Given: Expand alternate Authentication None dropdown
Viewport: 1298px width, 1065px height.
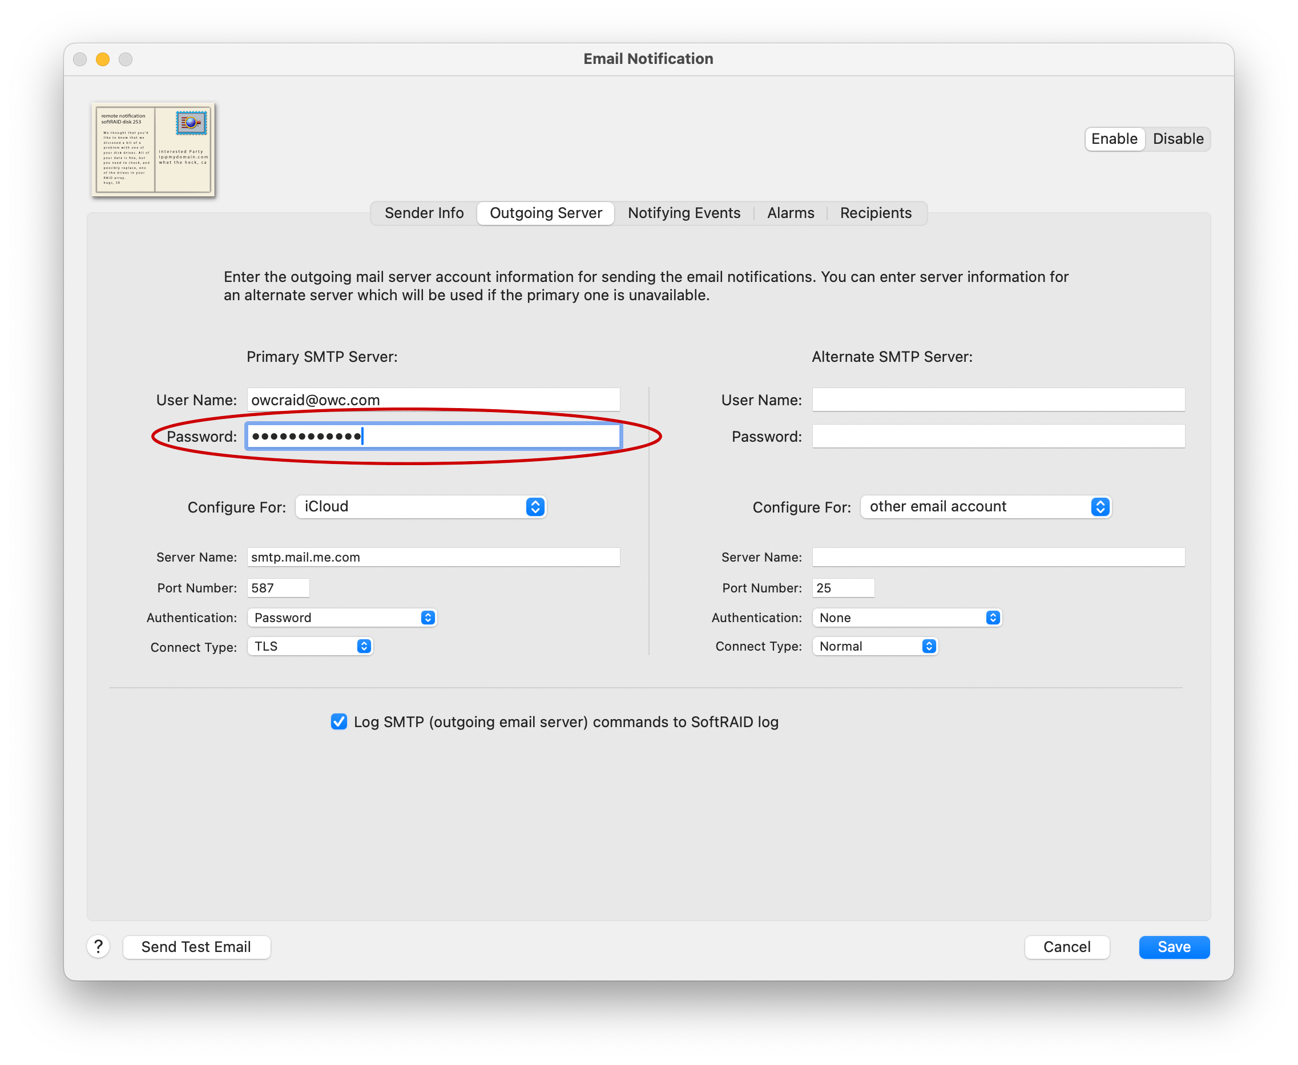Looking at the screenshot, I should click(x=907, y=617).
